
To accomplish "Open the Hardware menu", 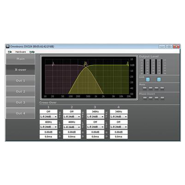I will point(20,52).
